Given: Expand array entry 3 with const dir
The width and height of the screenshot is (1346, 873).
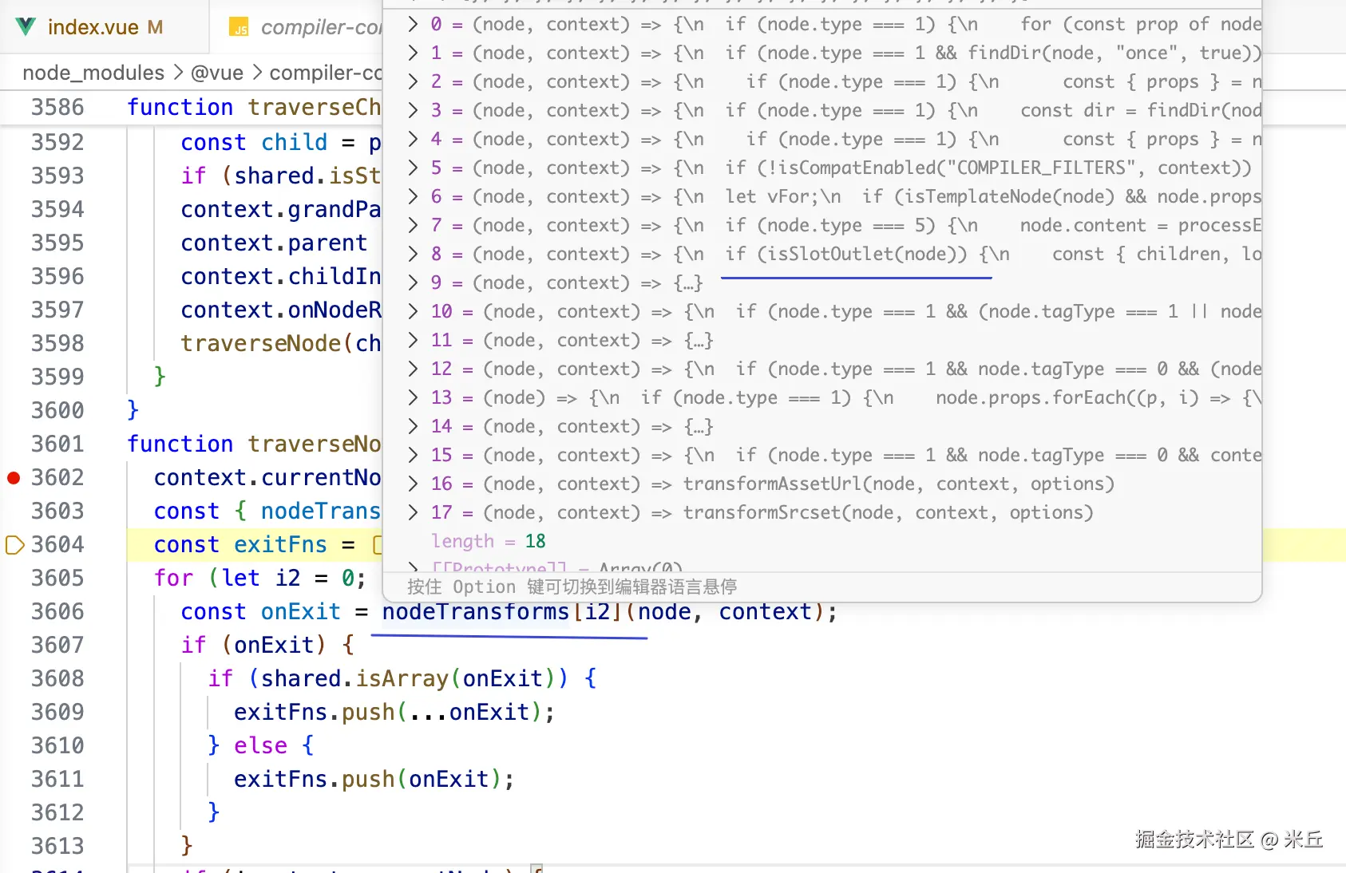Looking at the screenshot, I should pos(413,110).
